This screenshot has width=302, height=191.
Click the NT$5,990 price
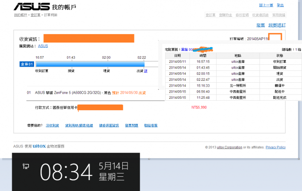click(x=199, y=107)
